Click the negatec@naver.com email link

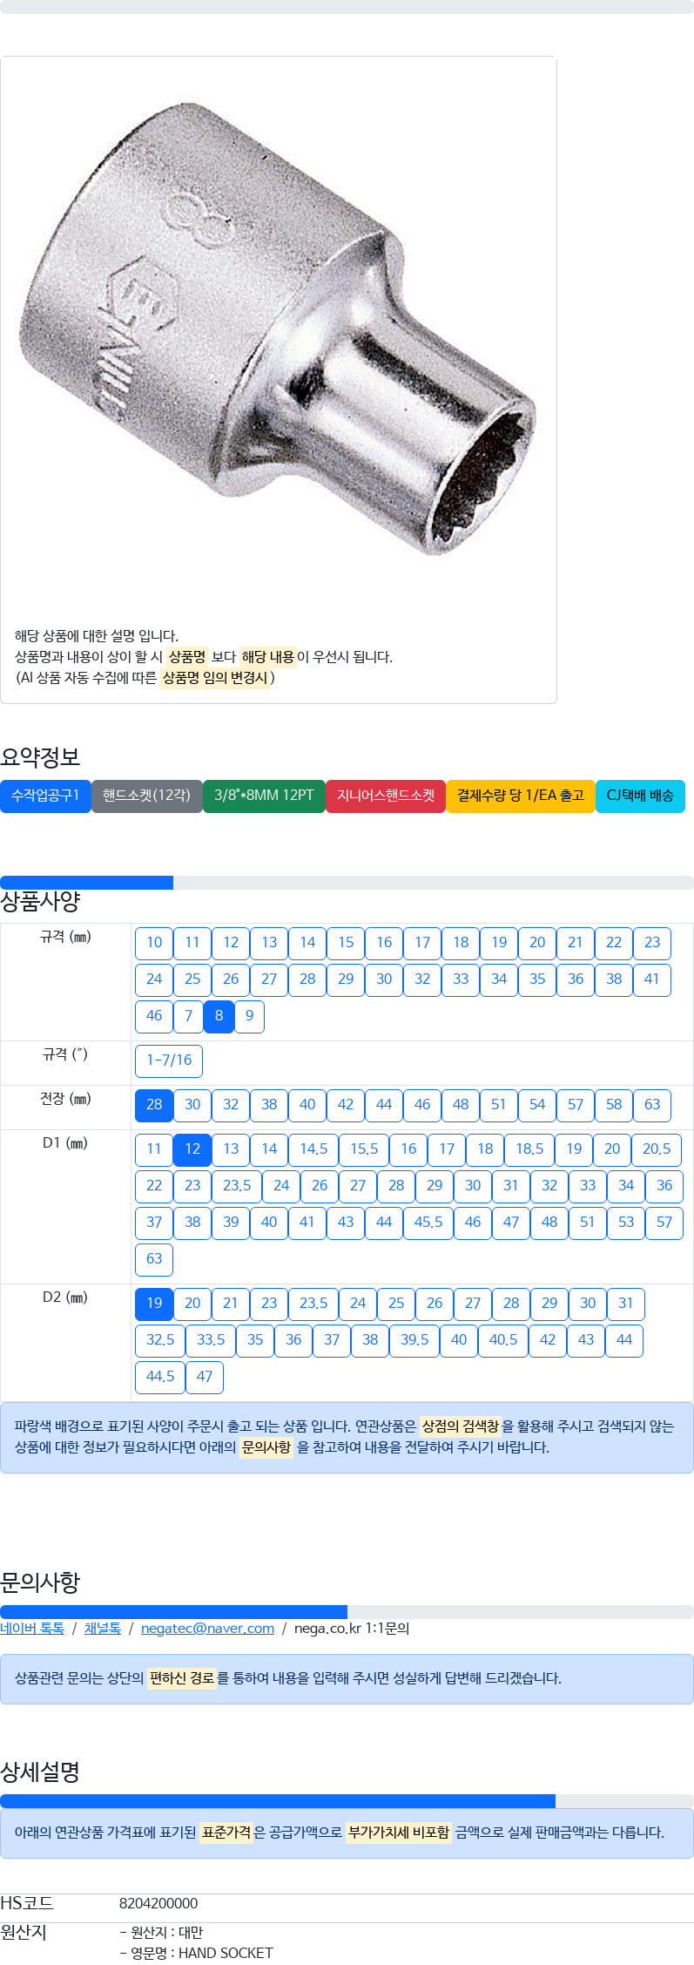click(x=207, y=1628)
